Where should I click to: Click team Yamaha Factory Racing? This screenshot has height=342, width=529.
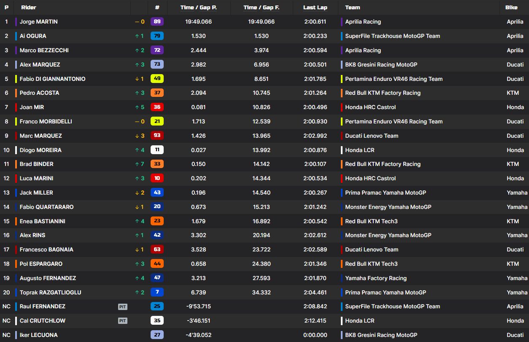coord(376,278)
